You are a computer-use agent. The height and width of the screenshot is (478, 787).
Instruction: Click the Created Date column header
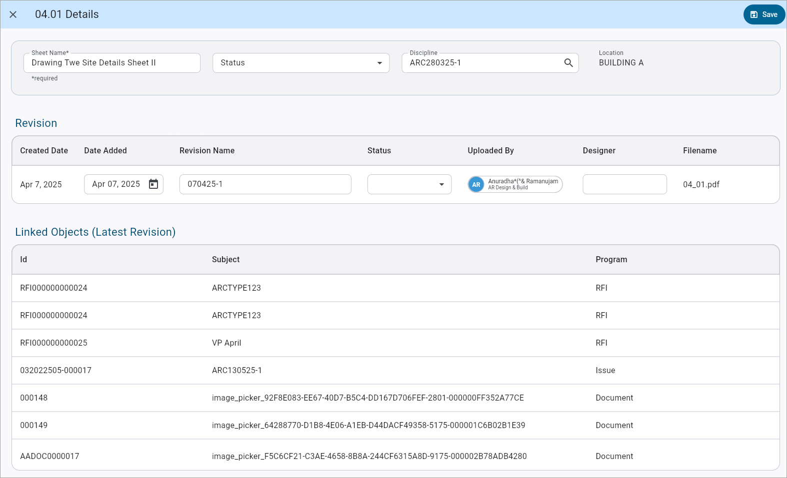point(44,150)
